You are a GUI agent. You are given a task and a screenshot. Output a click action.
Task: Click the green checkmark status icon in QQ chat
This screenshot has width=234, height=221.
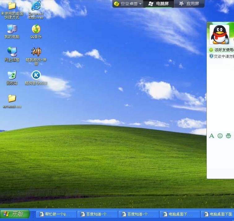[x=211, y=50]
